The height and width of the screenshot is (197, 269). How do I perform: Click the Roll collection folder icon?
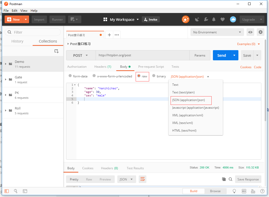[x=10, y=110]
